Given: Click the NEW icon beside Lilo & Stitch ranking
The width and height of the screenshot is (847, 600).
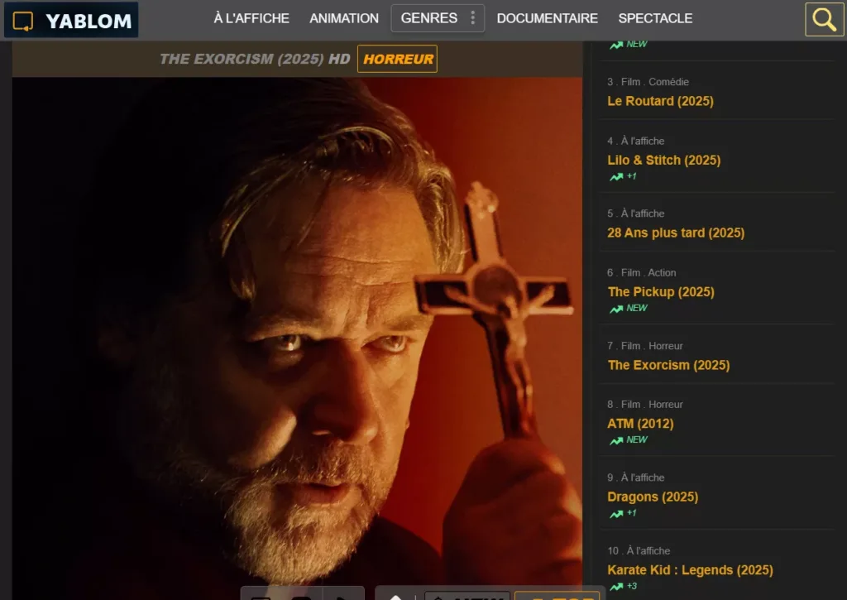Looking at the screenshot, I should [x=616, y=175].
